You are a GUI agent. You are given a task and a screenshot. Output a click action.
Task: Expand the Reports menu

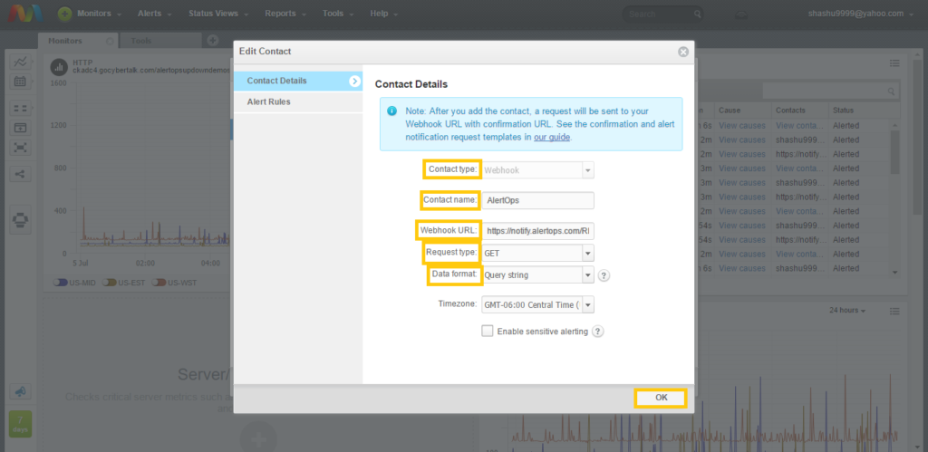(285, 14)
